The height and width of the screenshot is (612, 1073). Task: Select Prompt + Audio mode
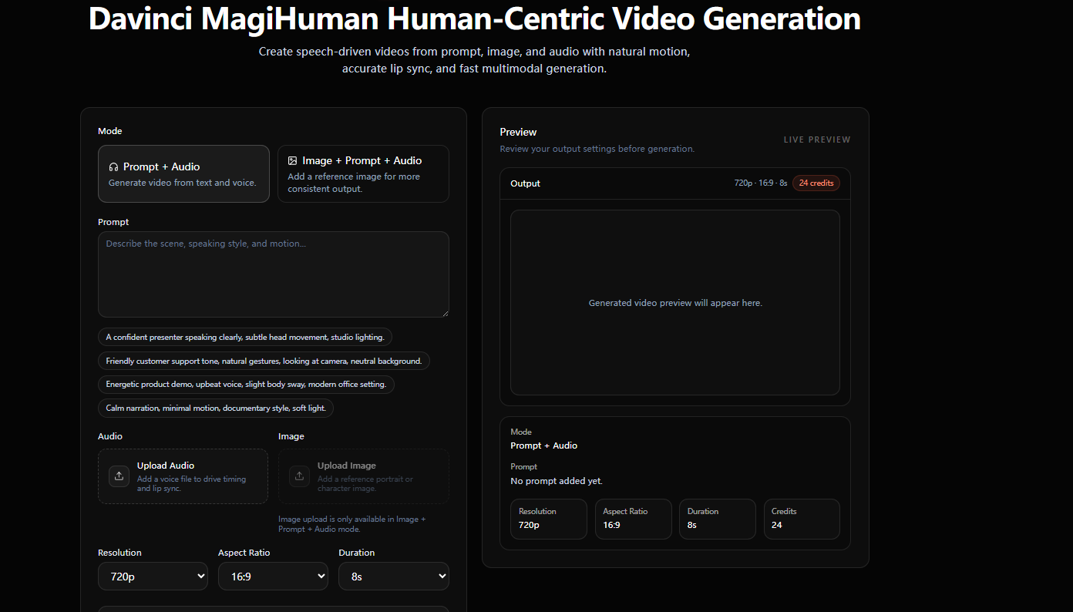coord(183,173)
